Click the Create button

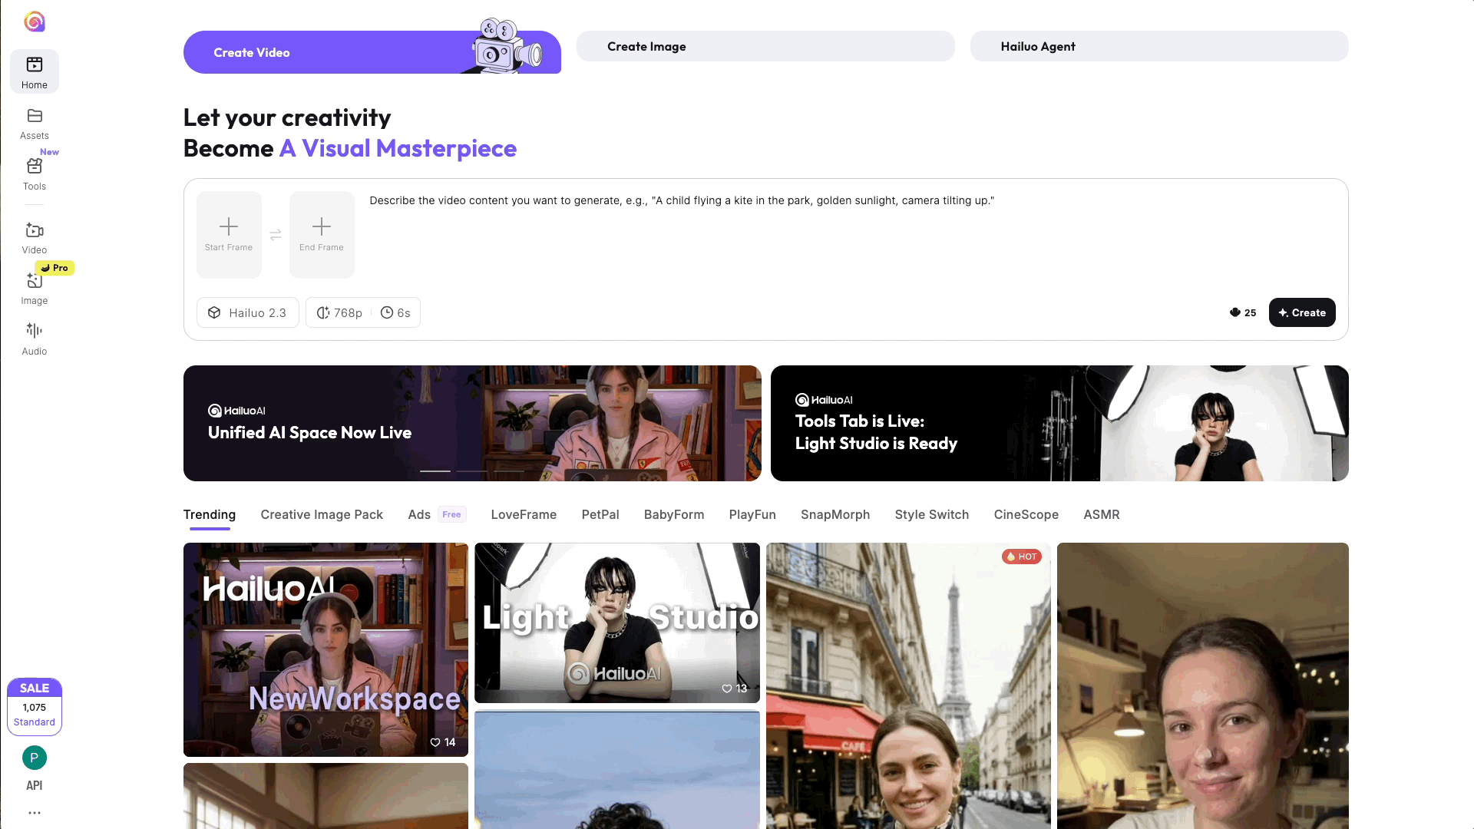[x=1302, y=312]
